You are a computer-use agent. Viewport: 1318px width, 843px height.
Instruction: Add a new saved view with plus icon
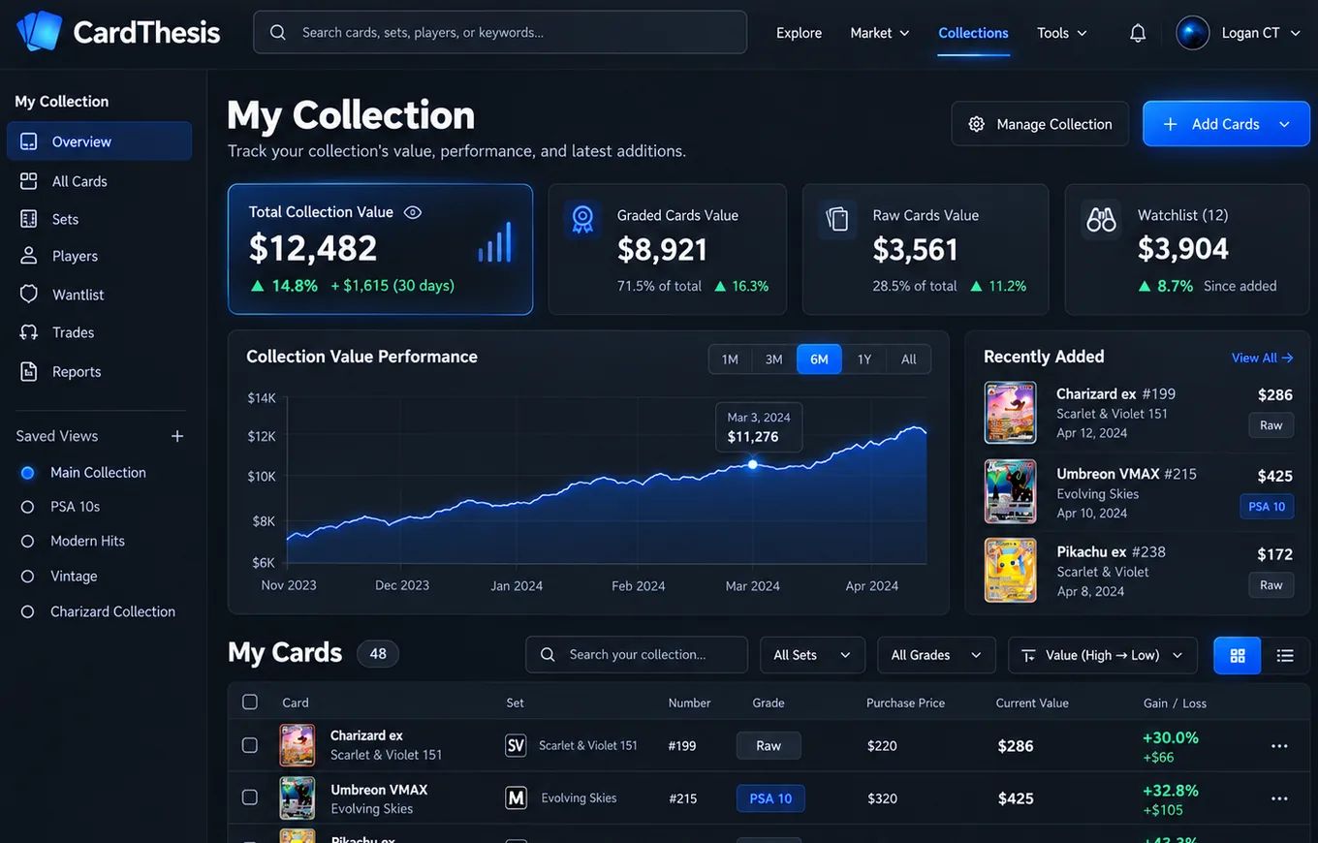click(x=177, y=436)
